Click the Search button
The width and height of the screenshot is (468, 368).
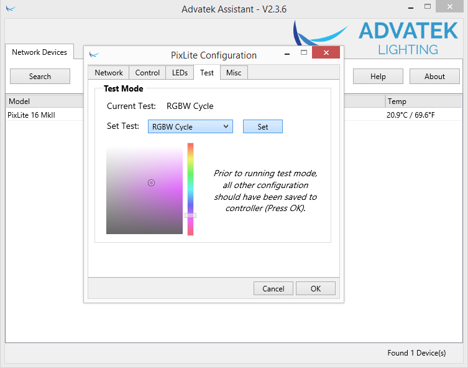(40, 76)
